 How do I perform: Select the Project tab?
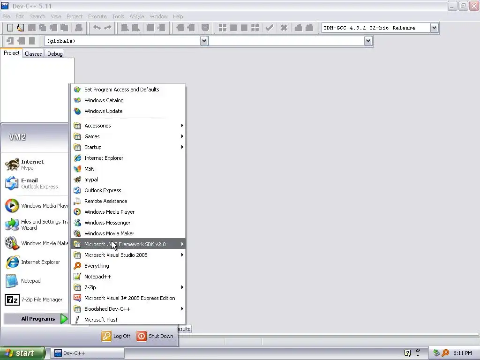click(x=11, y=53)
